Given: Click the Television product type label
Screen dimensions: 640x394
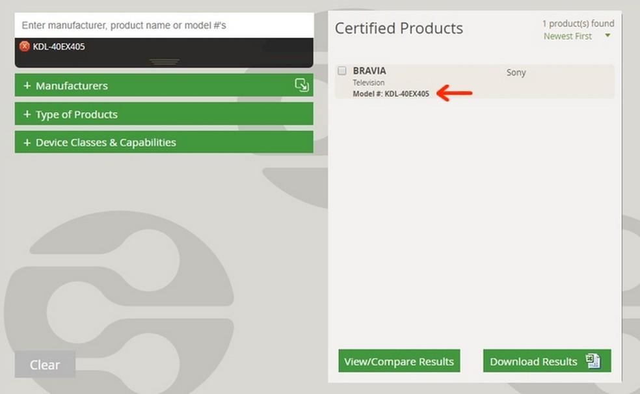Looking at the screenshot, I should click(369, 83).
